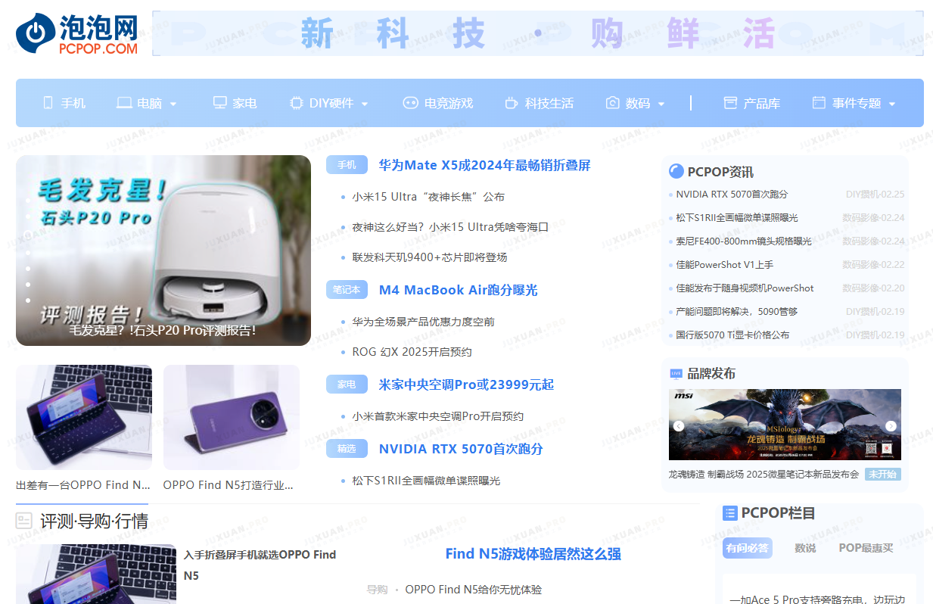The height and width of the screenshot is (604, 933).
Task: Open article 小米15 Ultra"夜神长焦"公布
Action: [428, 197]
